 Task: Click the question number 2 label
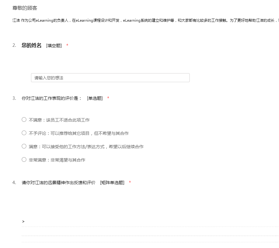coord(14,46)
